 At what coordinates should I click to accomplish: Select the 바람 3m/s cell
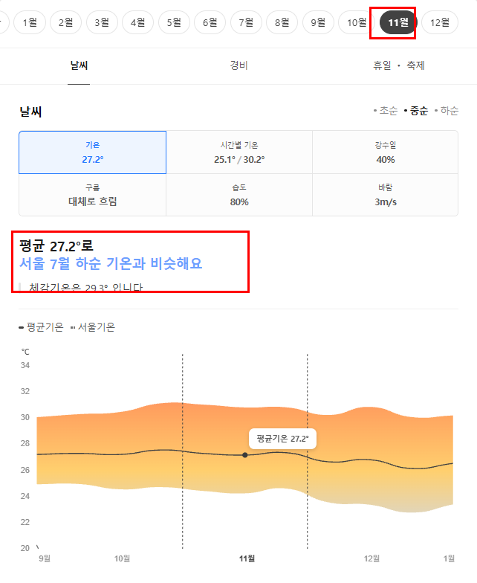click(x=385, y=195)
